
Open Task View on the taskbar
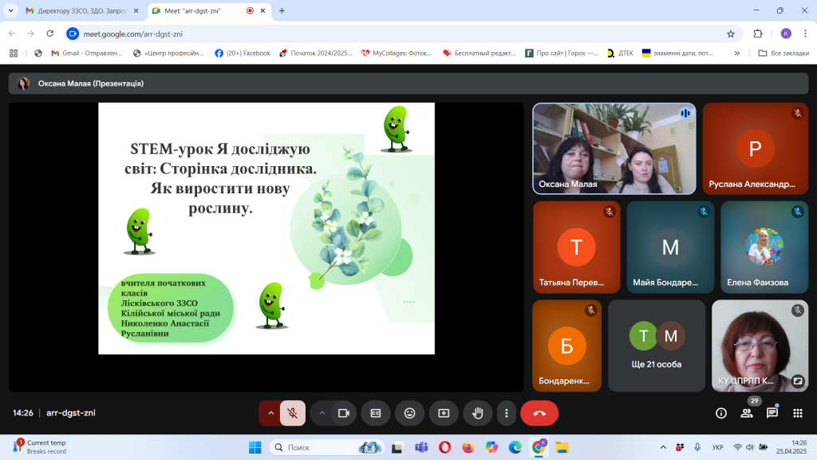click(x=397, y=447)
